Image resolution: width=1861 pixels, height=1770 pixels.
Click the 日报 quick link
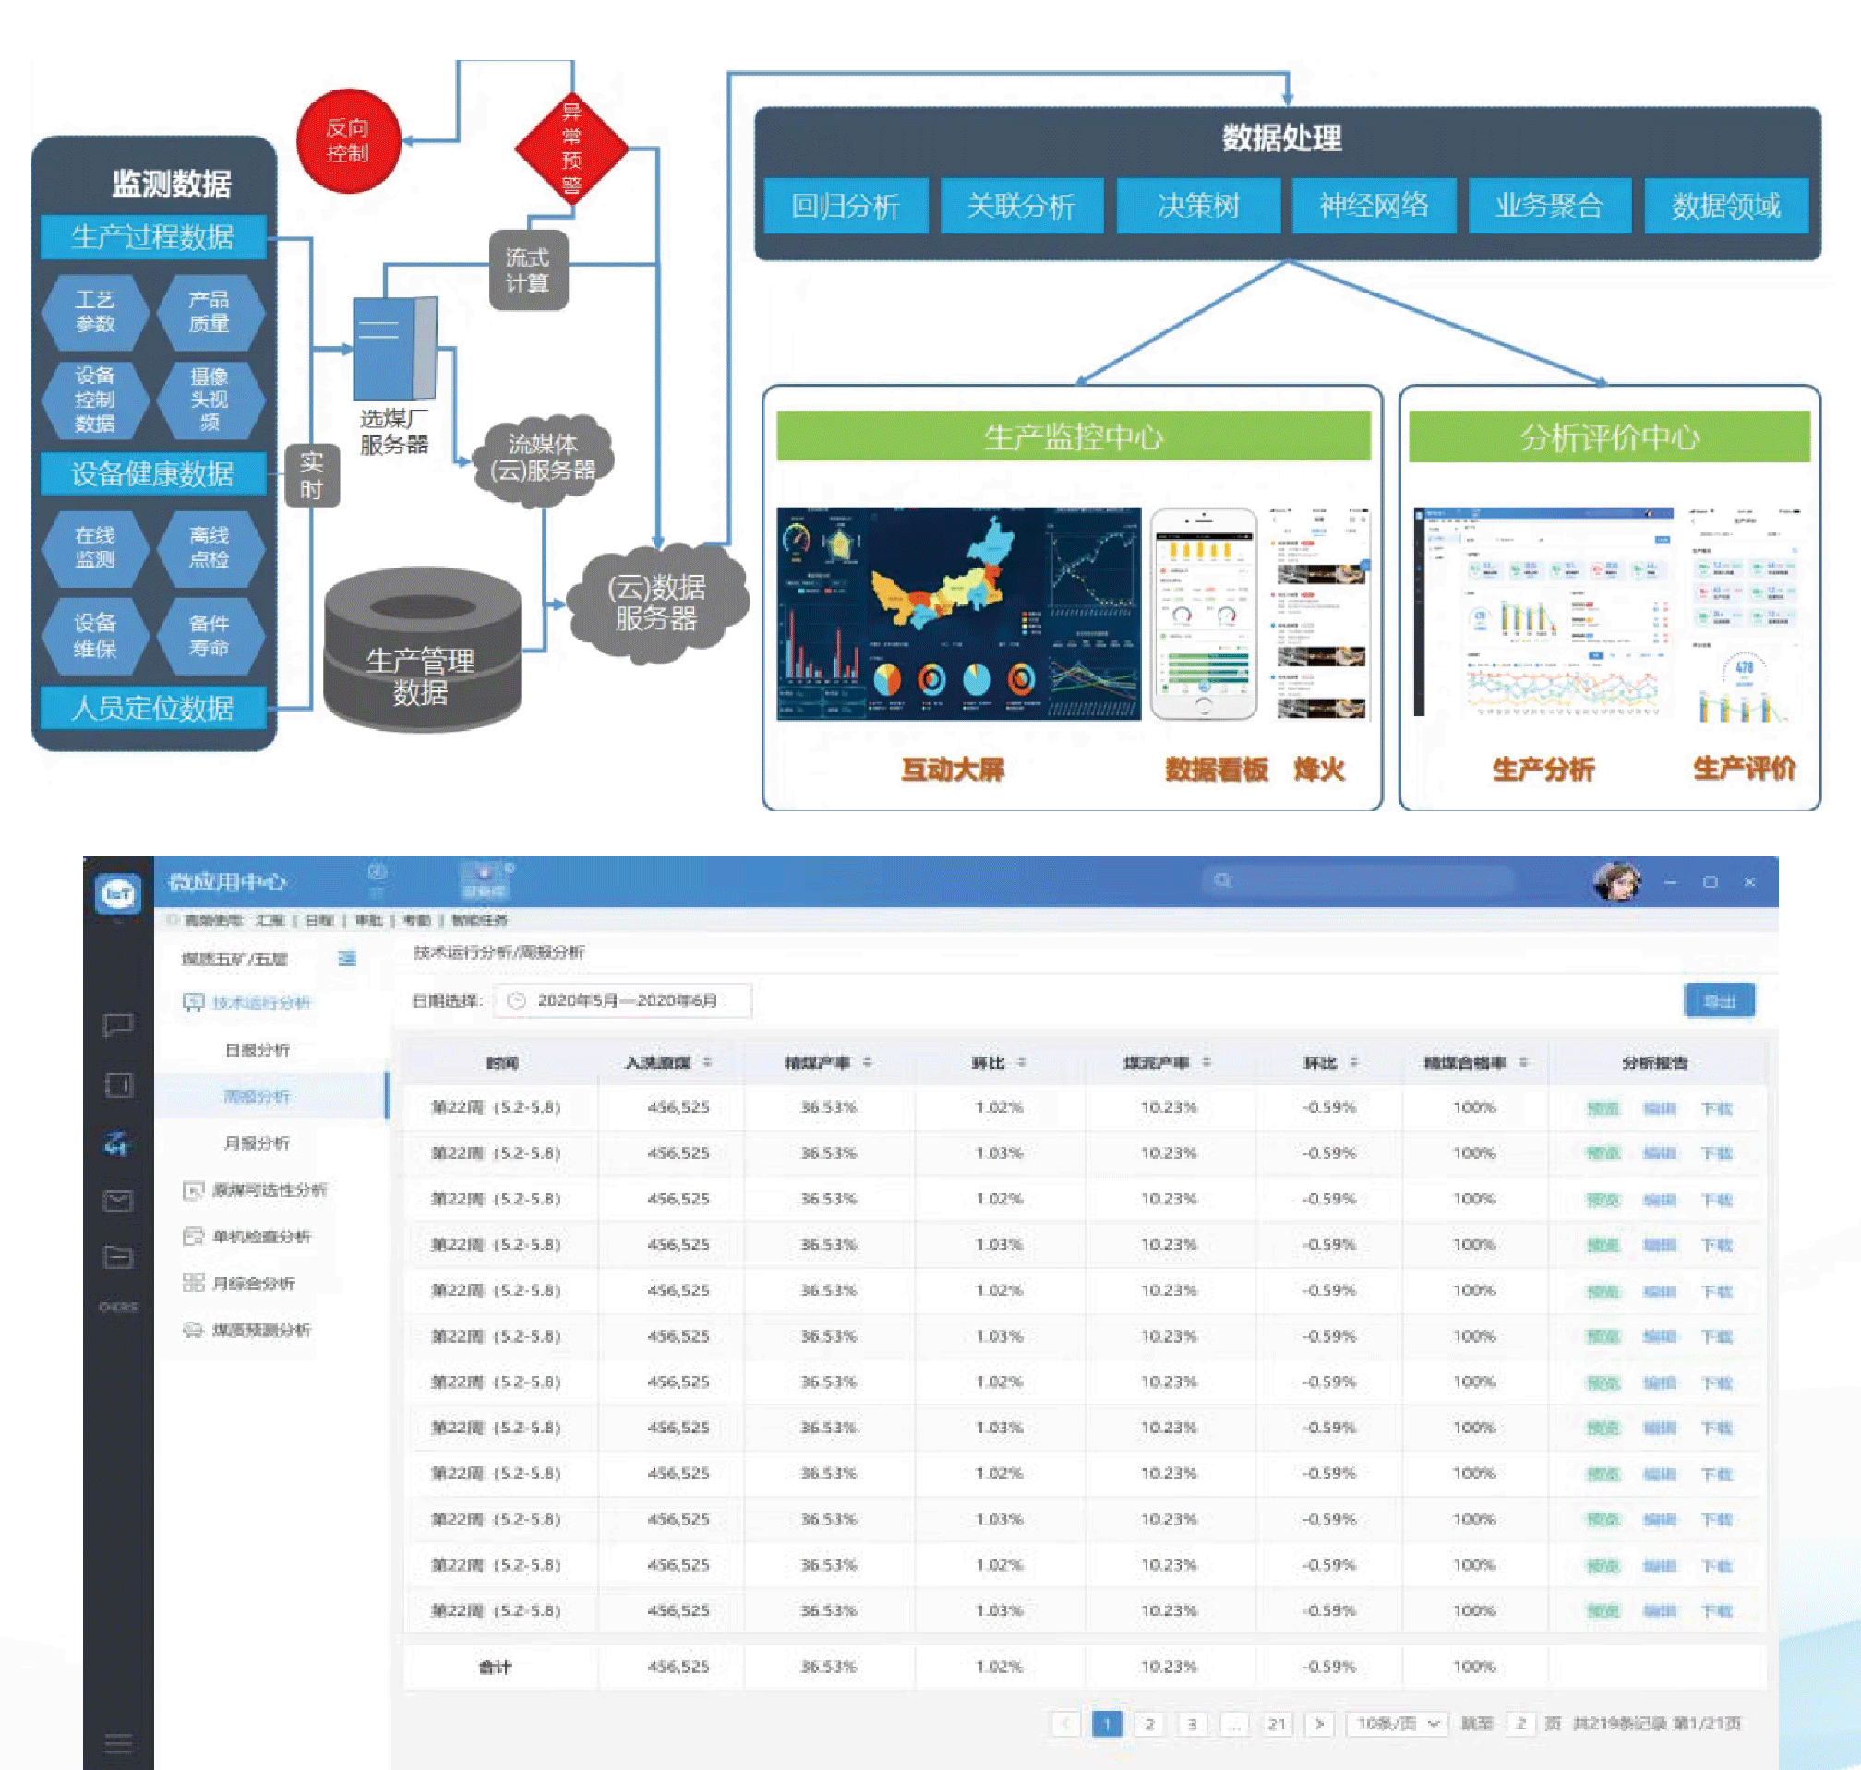click(319, 920)
